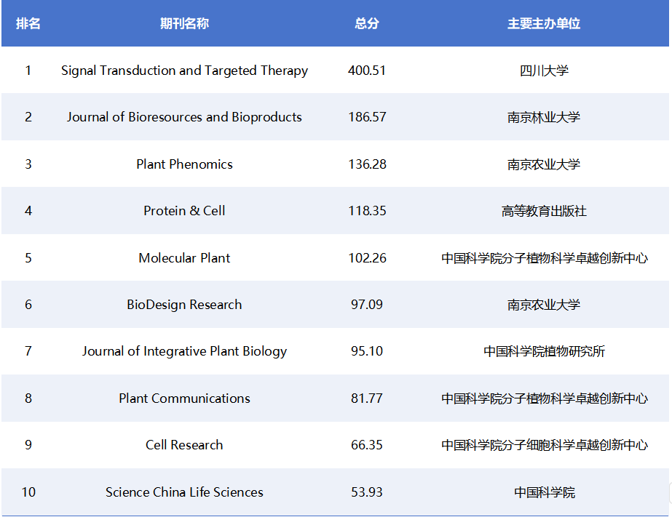The image size is (672, 517).
Task: Click the Cell Research journal name
Action: point(184,445)
